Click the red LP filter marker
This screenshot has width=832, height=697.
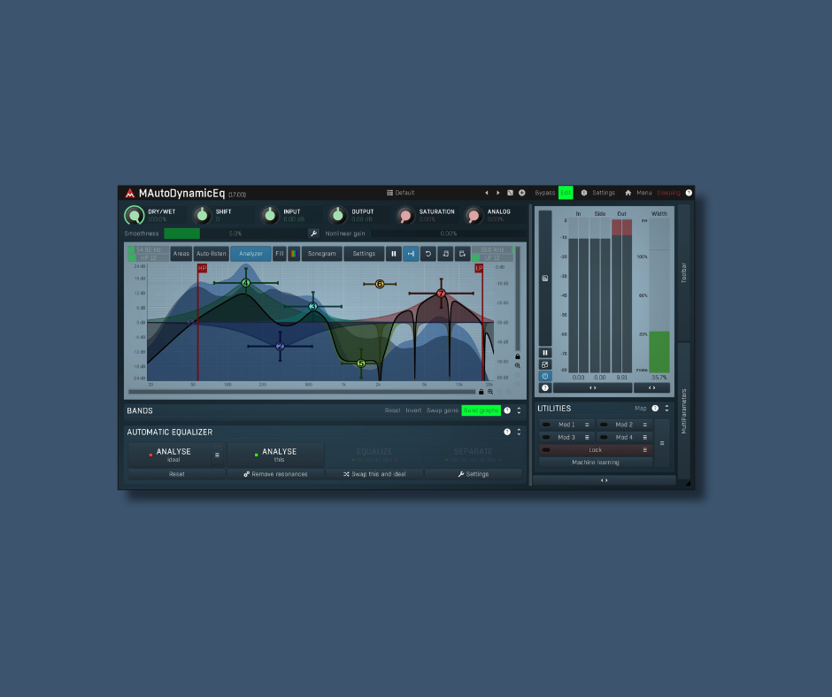(x=479, y=268)
